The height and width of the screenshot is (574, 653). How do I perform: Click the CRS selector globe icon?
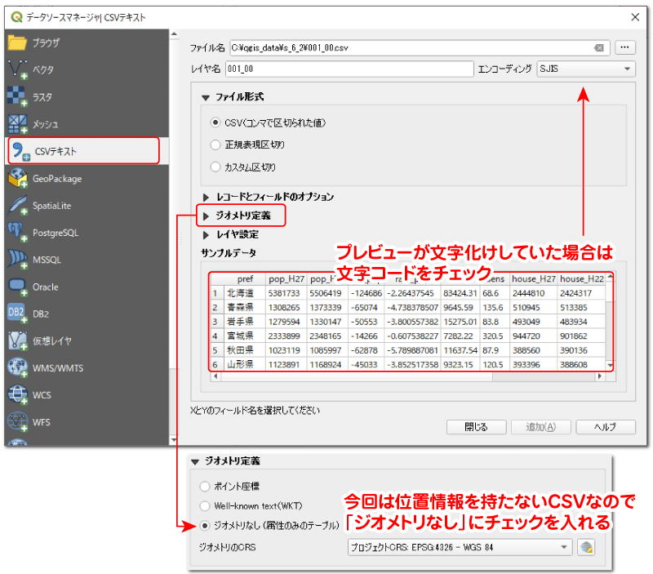586,547
